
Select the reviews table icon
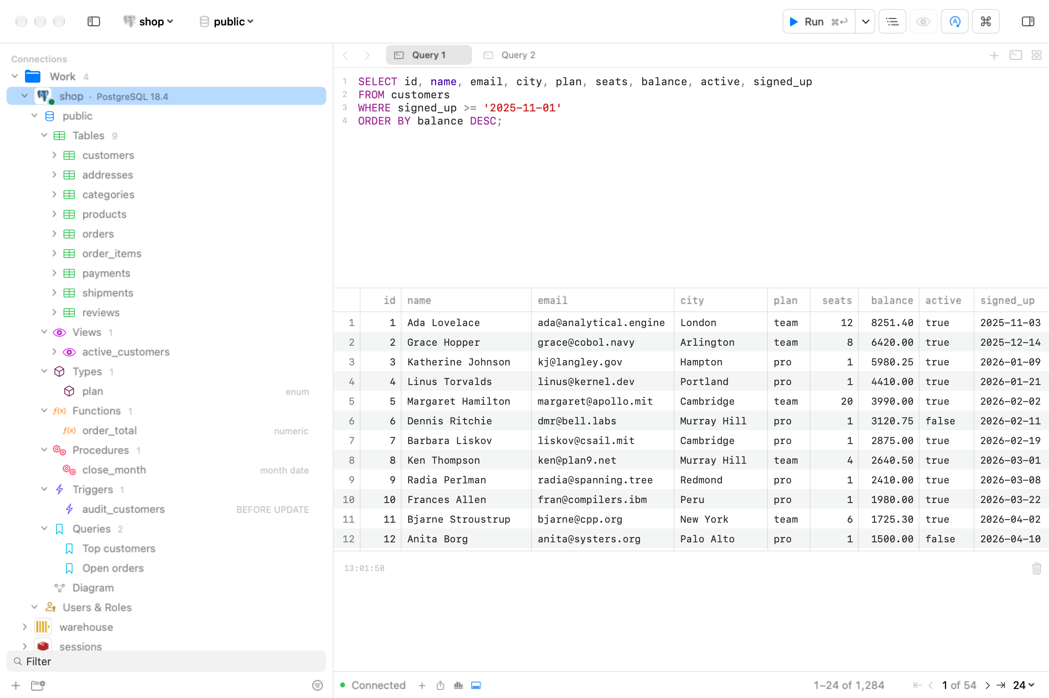tap(69, 313)
